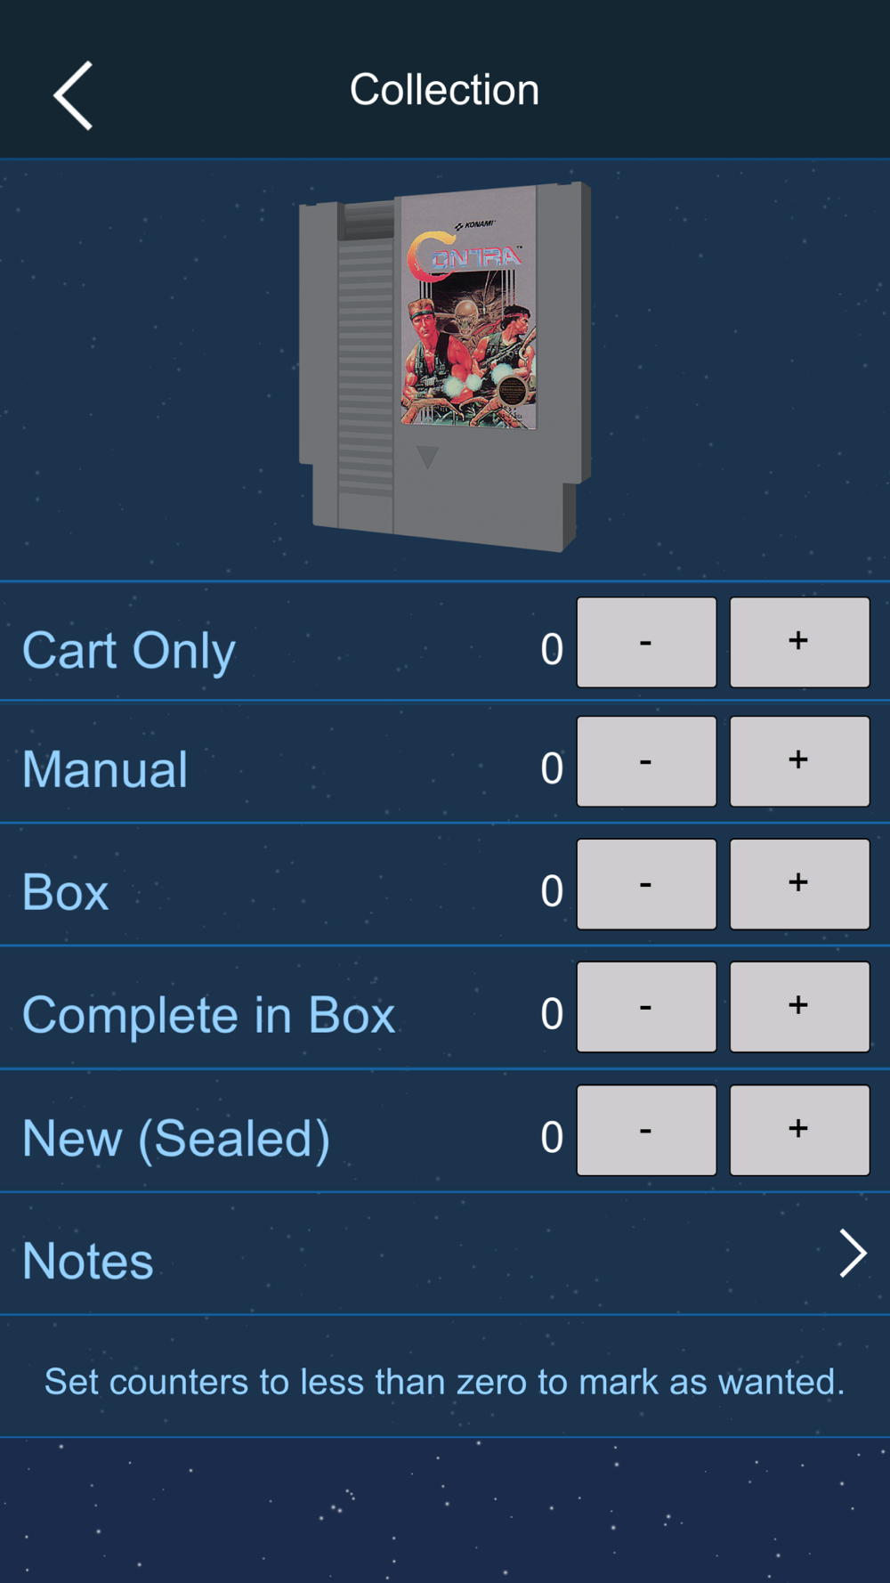The image size is (890, 1583).
Task: Decrement the Box counter
Action: (646, 884)
